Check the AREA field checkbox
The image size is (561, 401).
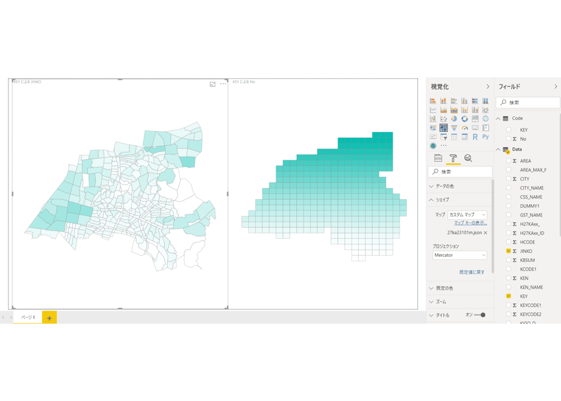pyautogui.click(x=508, y=161)
